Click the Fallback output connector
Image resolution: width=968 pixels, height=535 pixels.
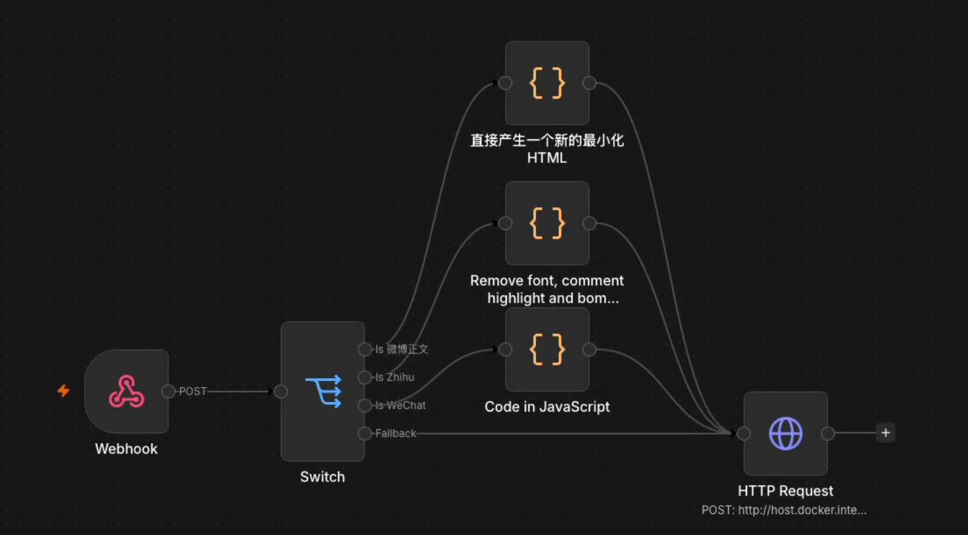coord(365,433)
